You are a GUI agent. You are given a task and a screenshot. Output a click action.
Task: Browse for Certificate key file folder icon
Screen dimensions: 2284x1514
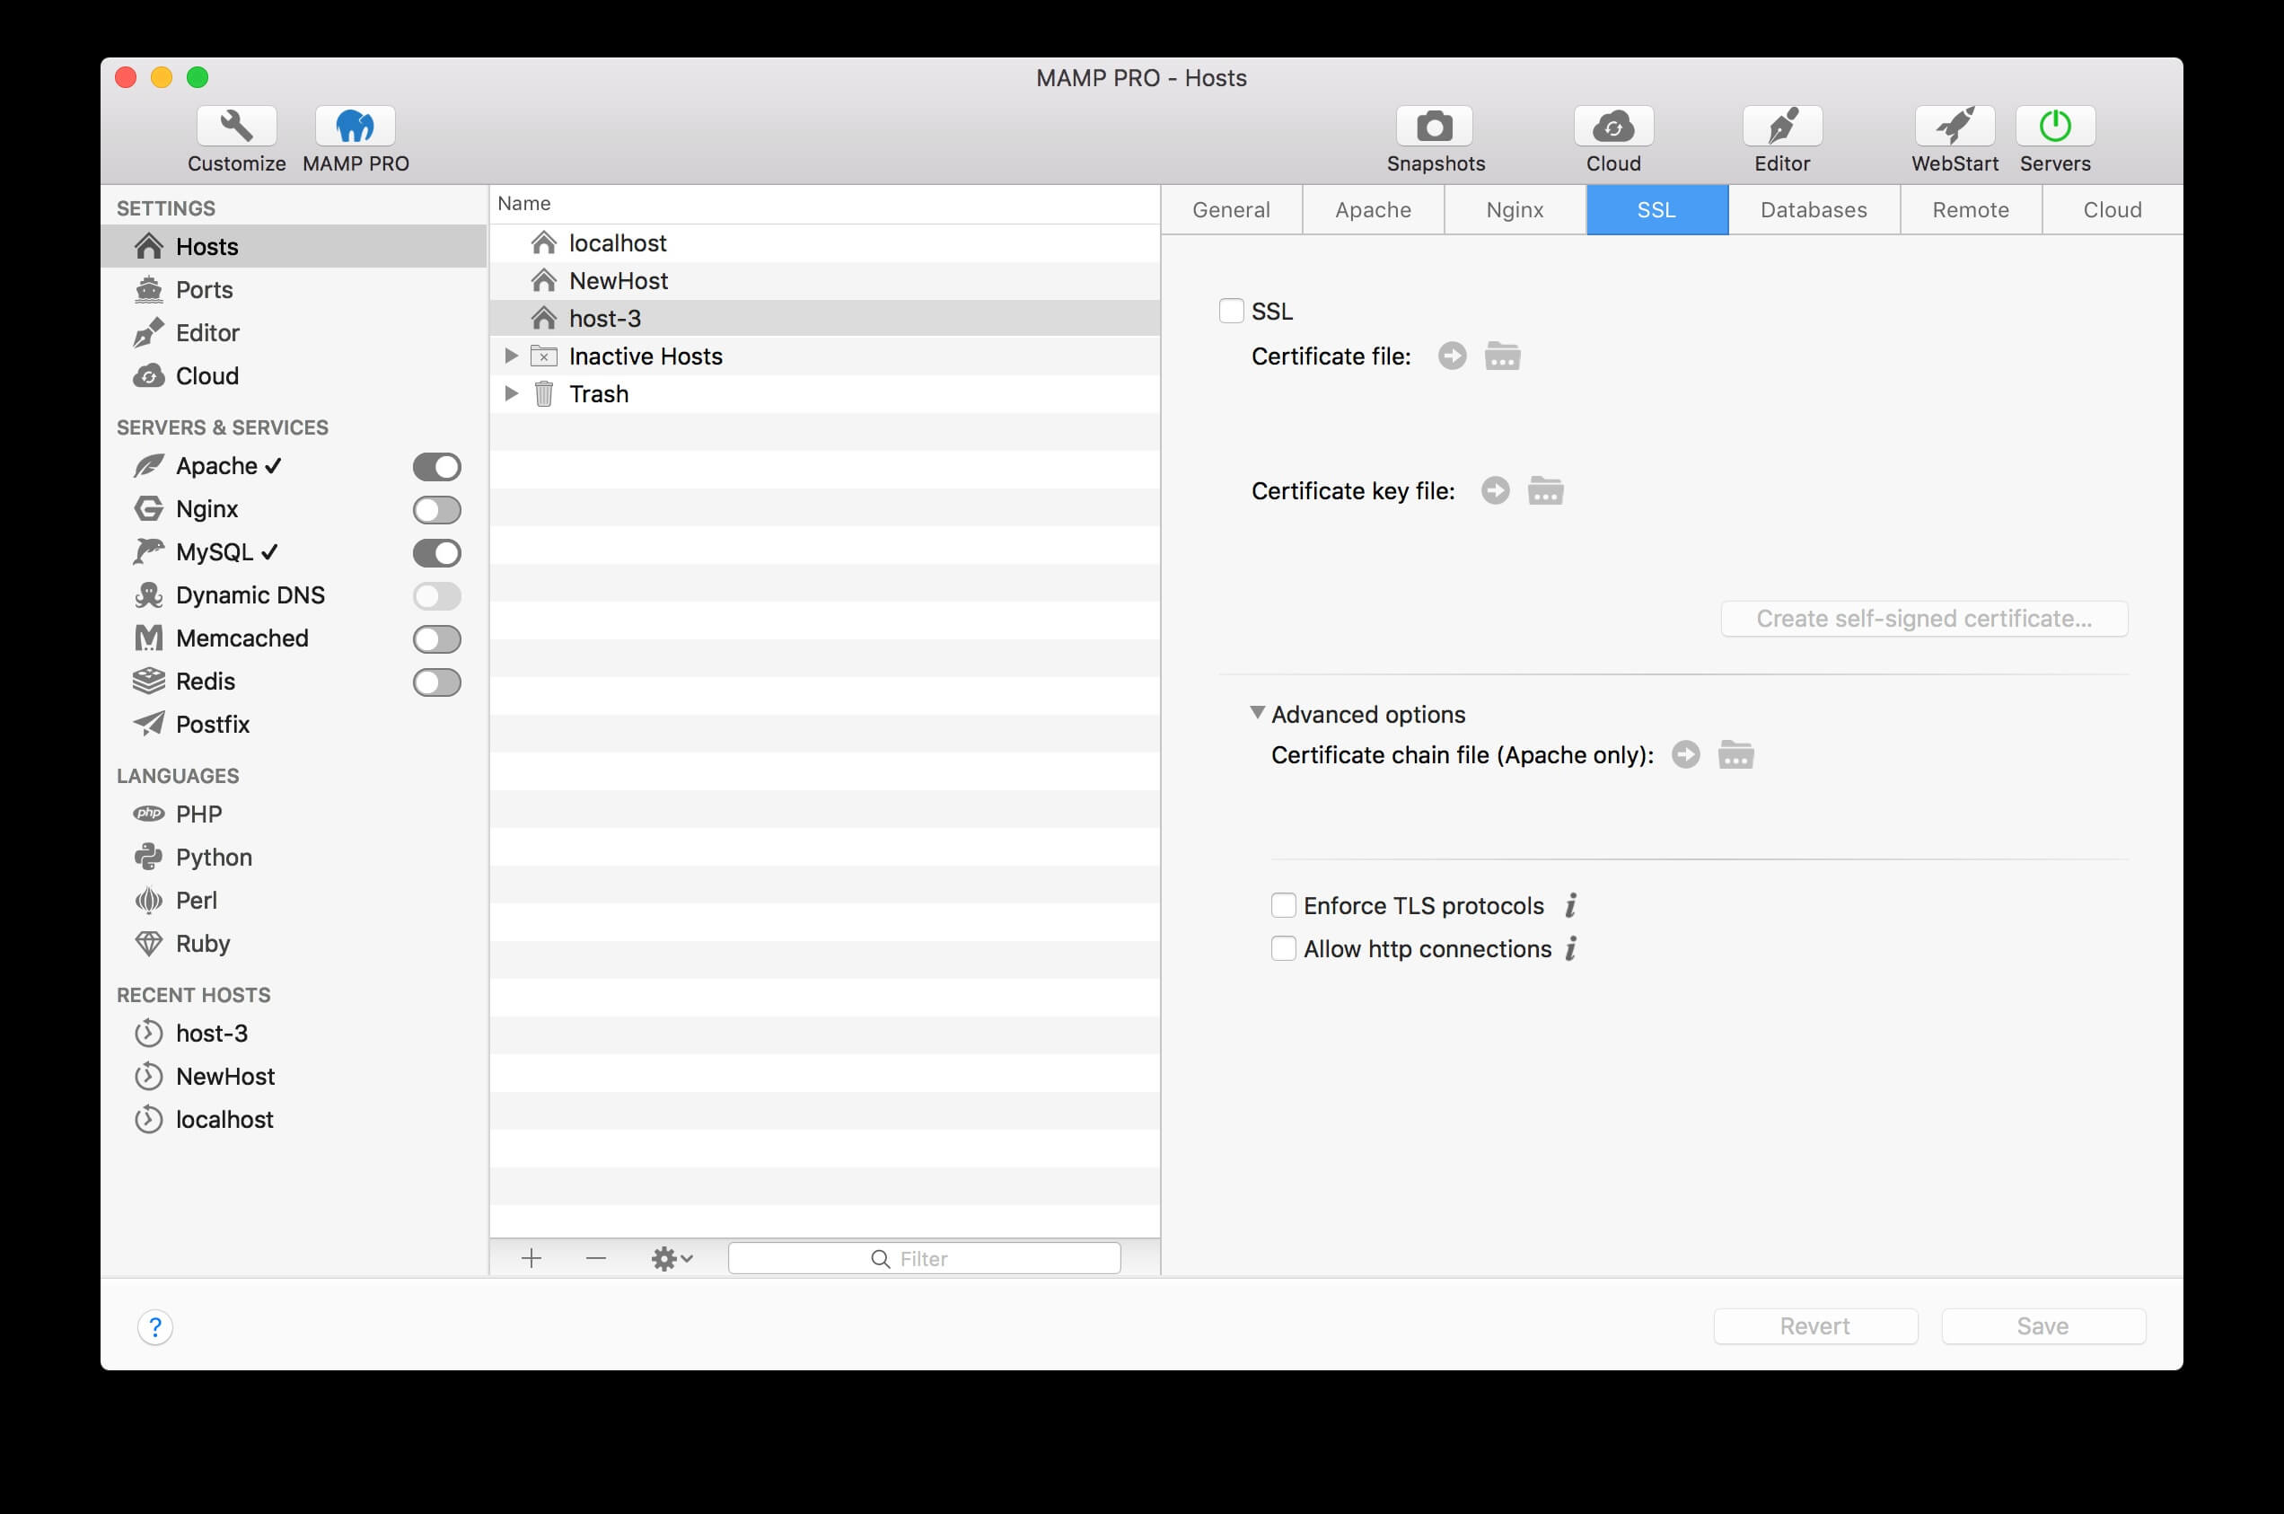tap(1545, 490)
